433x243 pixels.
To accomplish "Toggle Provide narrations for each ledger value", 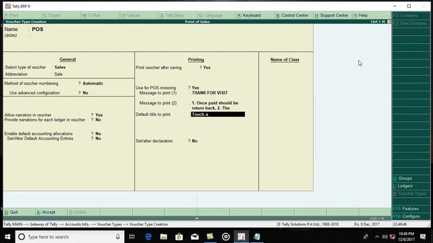I will tap(98, 120).
